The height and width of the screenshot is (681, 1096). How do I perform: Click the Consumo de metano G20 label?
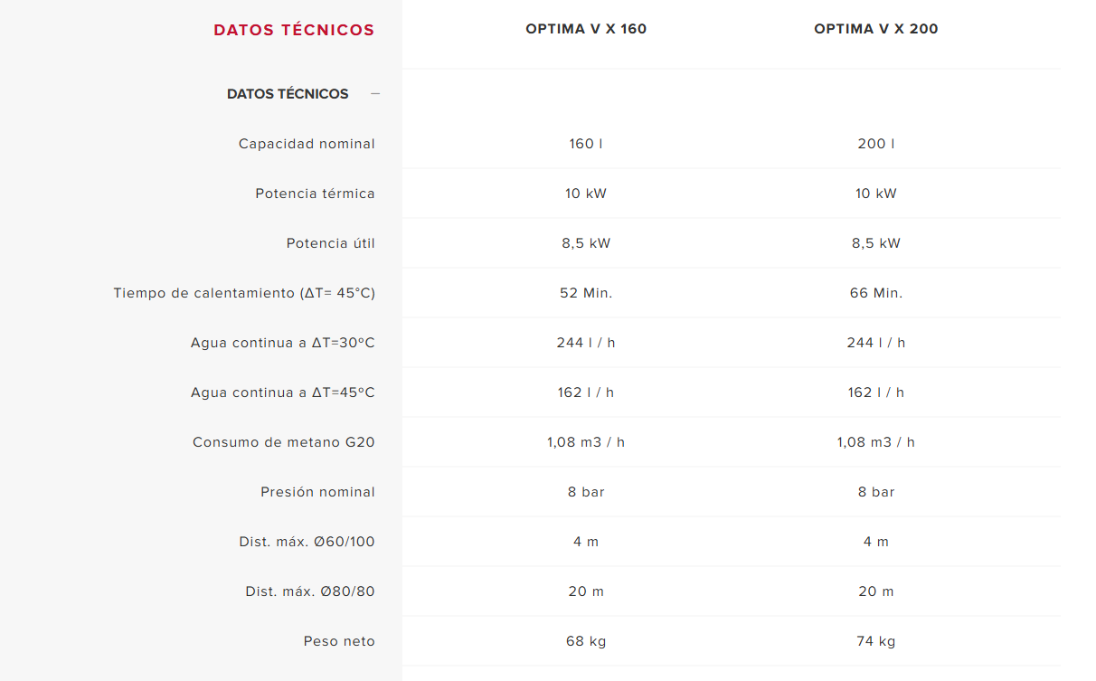[283, 442]
